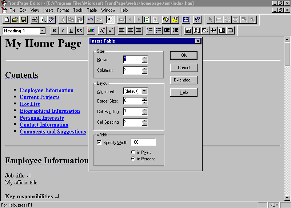
Task: Click the Paste clipboard icon
Action: pos(79,20)
